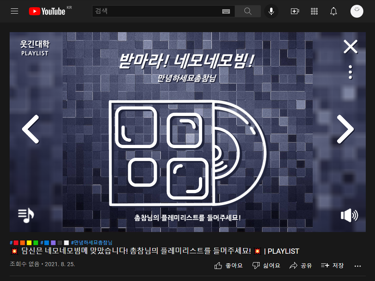Click the 웃긴대학 PLAYLIST label

point(35,48)
